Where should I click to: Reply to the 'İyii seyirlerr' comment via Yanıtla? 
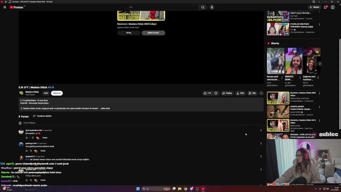[x=45, y=138]
